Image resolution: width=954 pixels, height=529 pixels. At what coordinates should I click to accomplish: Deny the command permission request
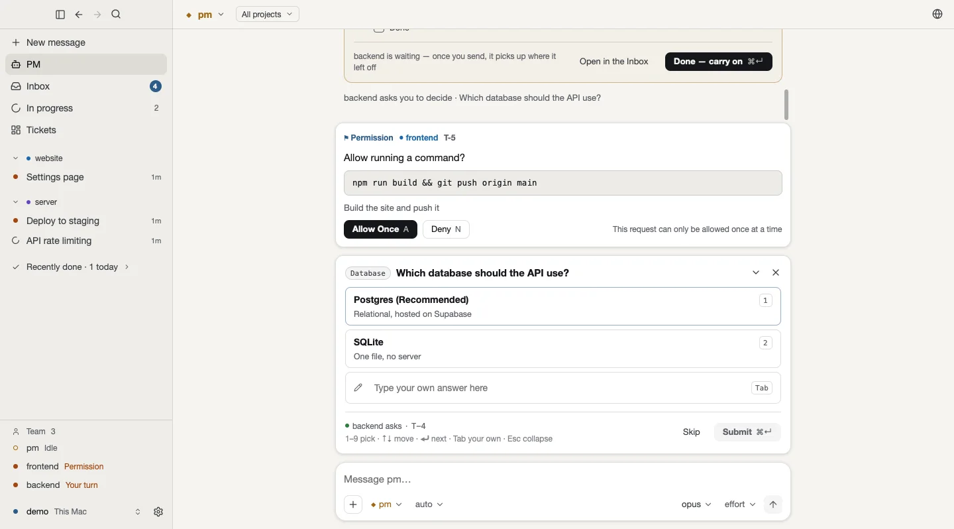click(447, 229)
